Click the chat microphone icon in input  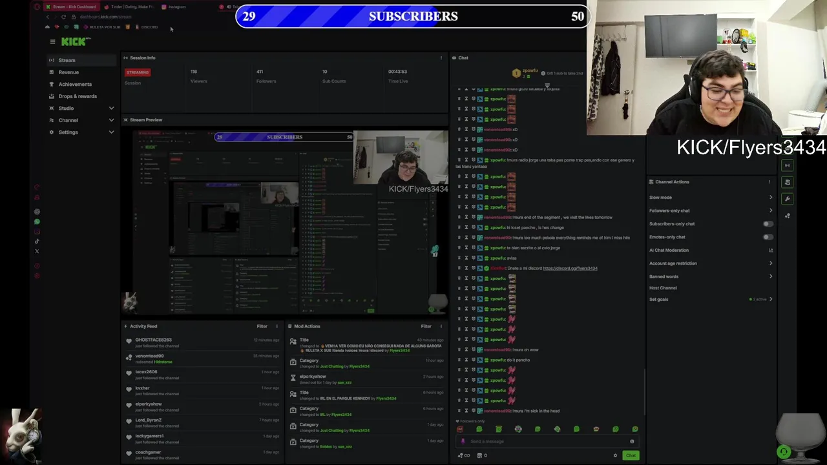pyautogui.click(x=463, y=442)
